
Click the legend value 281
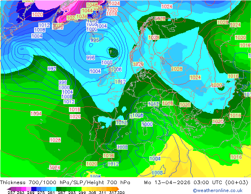pyautogui.click(x=51, y=192)
